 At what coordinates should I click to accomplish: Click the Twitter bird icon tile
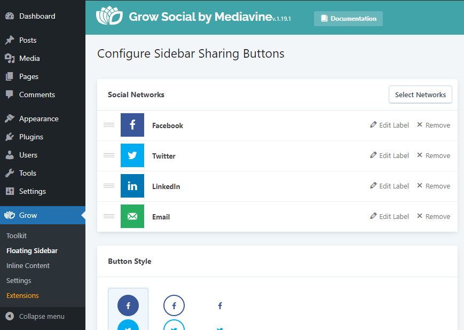click(x=132, y=155)
